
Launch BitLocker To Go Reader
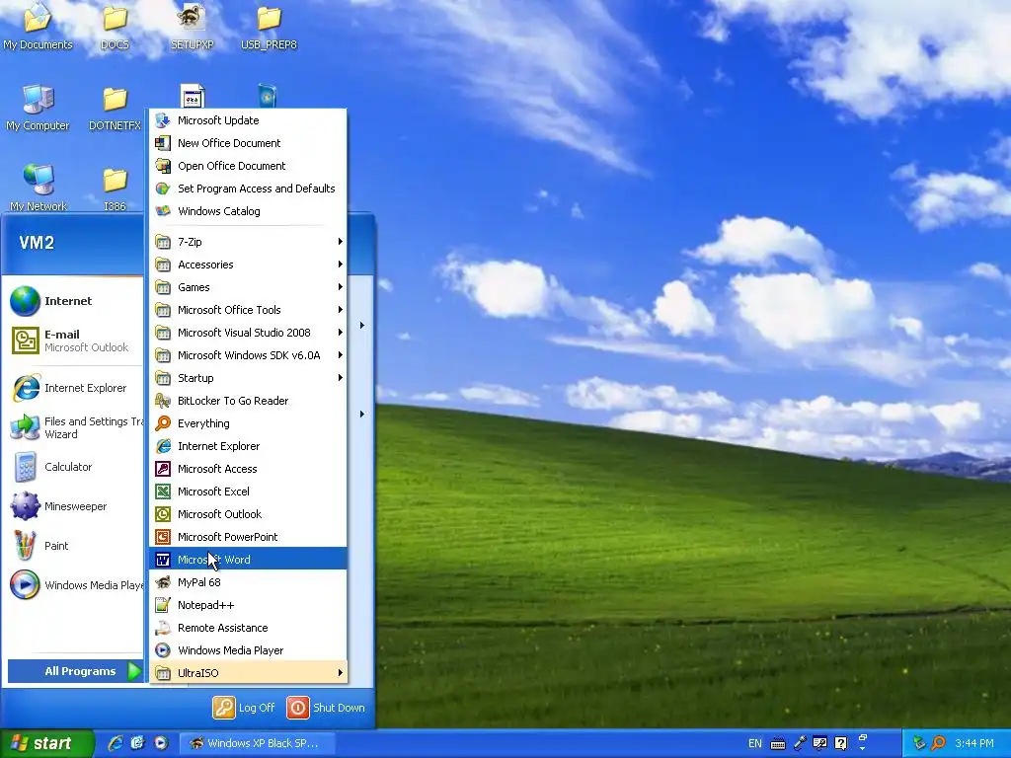pyautogui.click(x=248, y=401)
